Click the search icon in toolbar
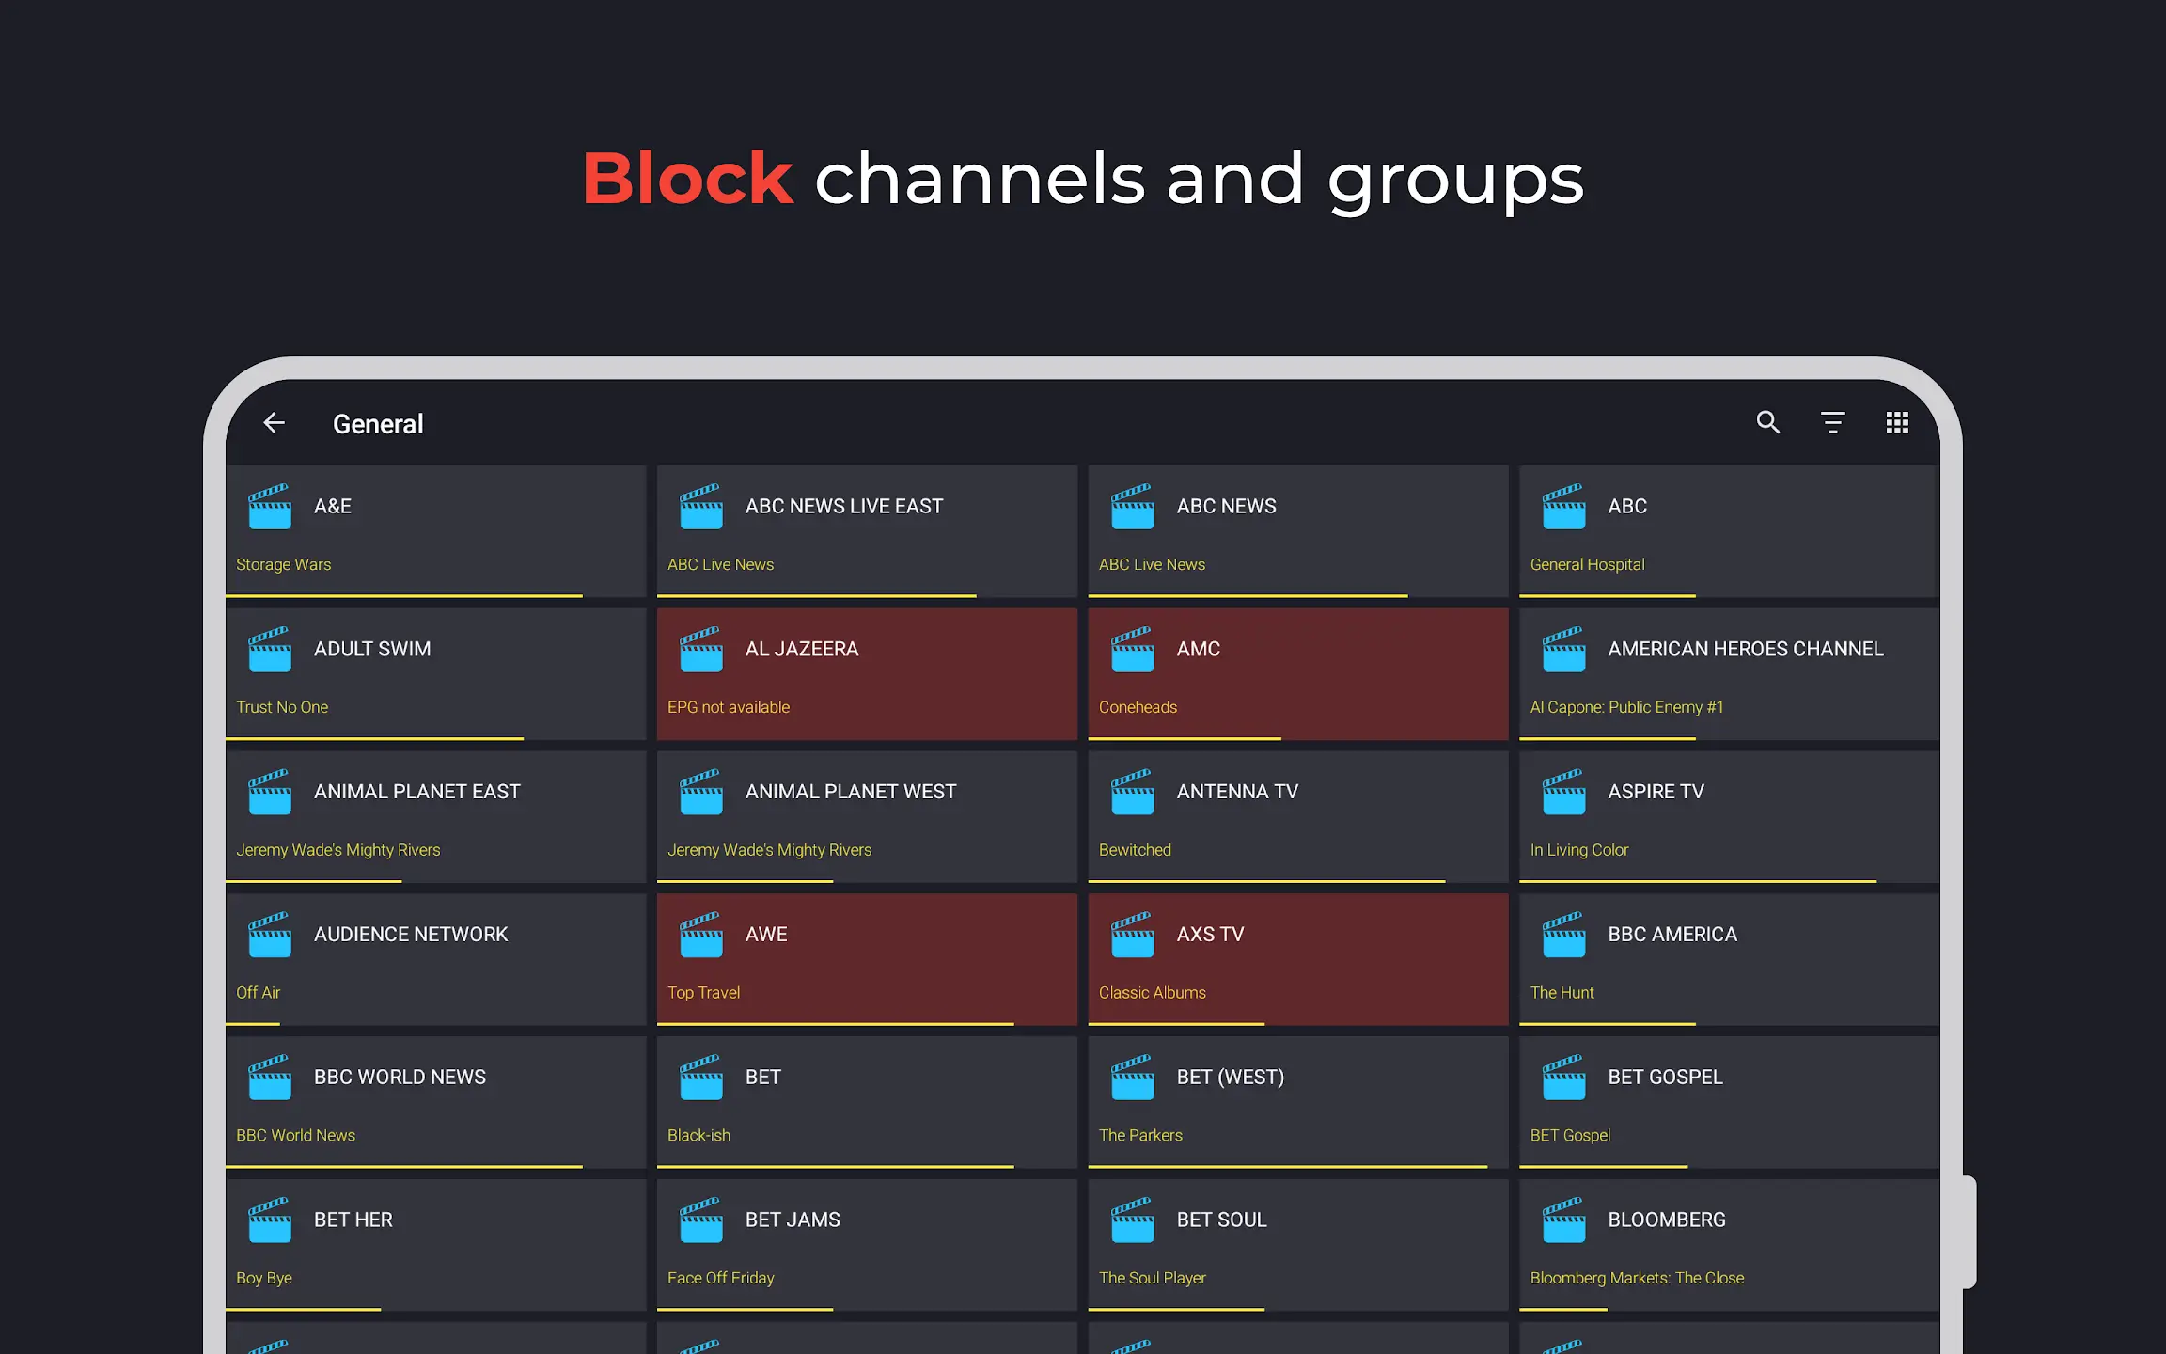The height and width of the screenshot is (1354, 2166). [x=1768, y=423]
